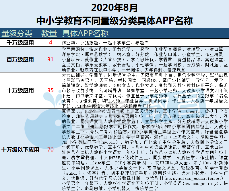Select the app name '乐学在线'

pyautogui.click(x=151, y=127)
